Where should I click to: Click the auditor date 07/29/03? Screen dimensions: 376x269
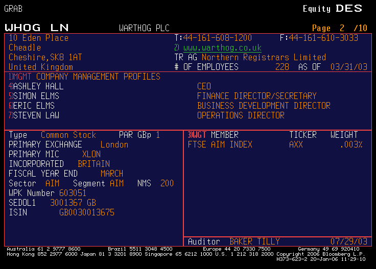point(349,241)
